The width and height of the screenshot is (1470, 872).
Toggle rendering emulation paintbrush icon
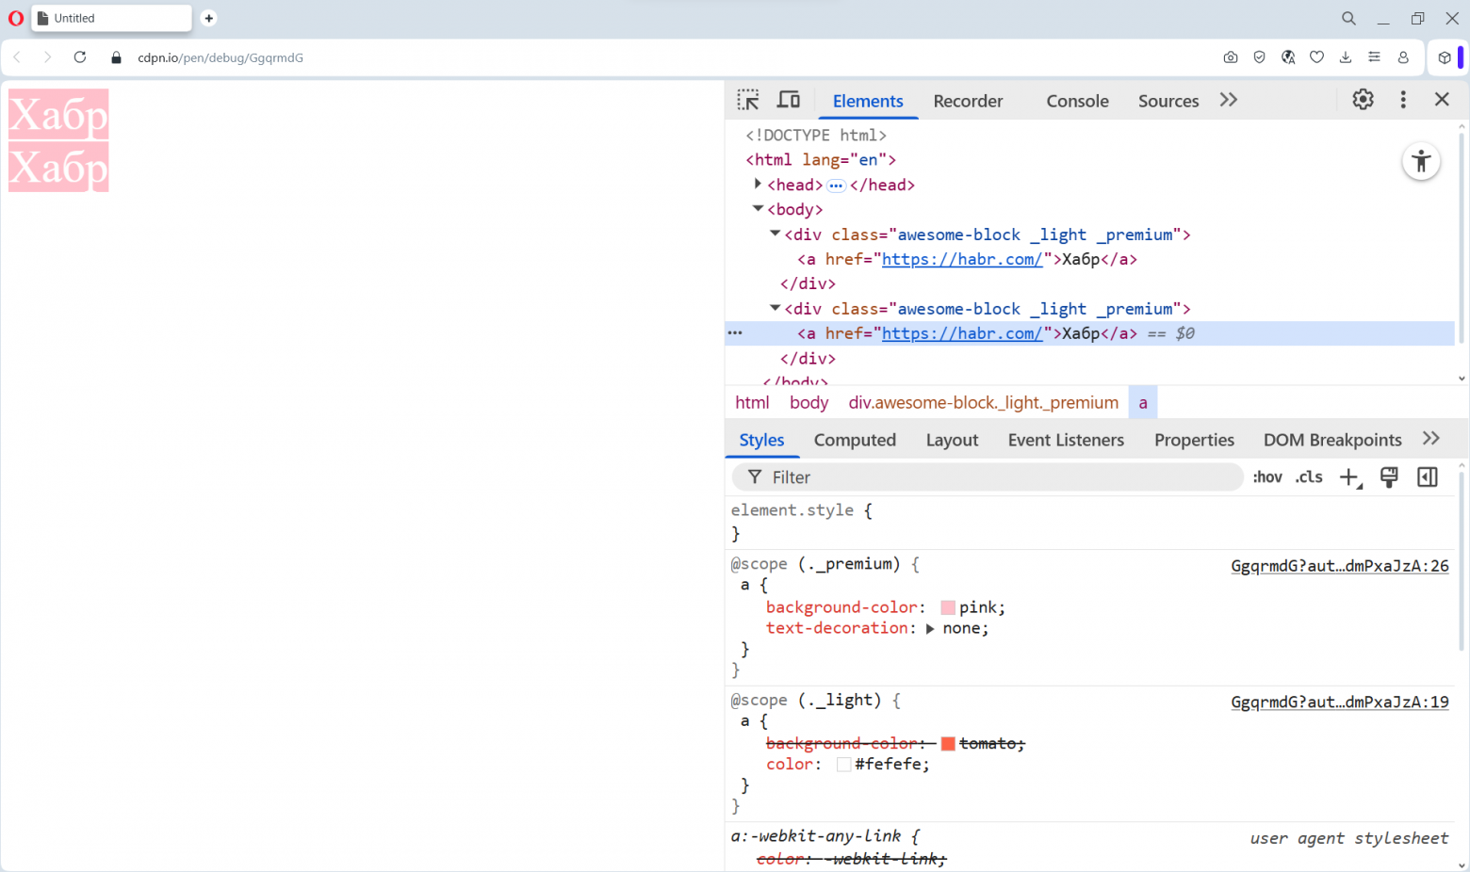(1389, 477)
